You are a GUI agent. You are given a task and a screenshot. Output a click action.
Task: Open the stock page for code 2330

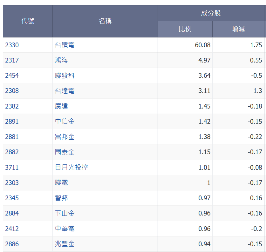pyautogui.click(x=12, y=45)
